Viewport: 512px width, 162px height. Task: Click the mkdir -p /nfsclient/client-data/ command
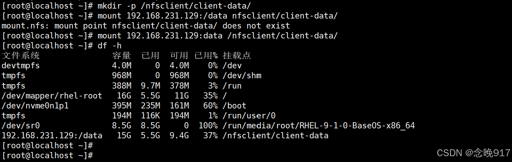174,6
